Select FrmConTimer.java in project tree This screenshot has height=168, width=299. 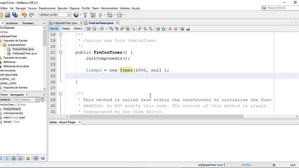coord(23,49)
